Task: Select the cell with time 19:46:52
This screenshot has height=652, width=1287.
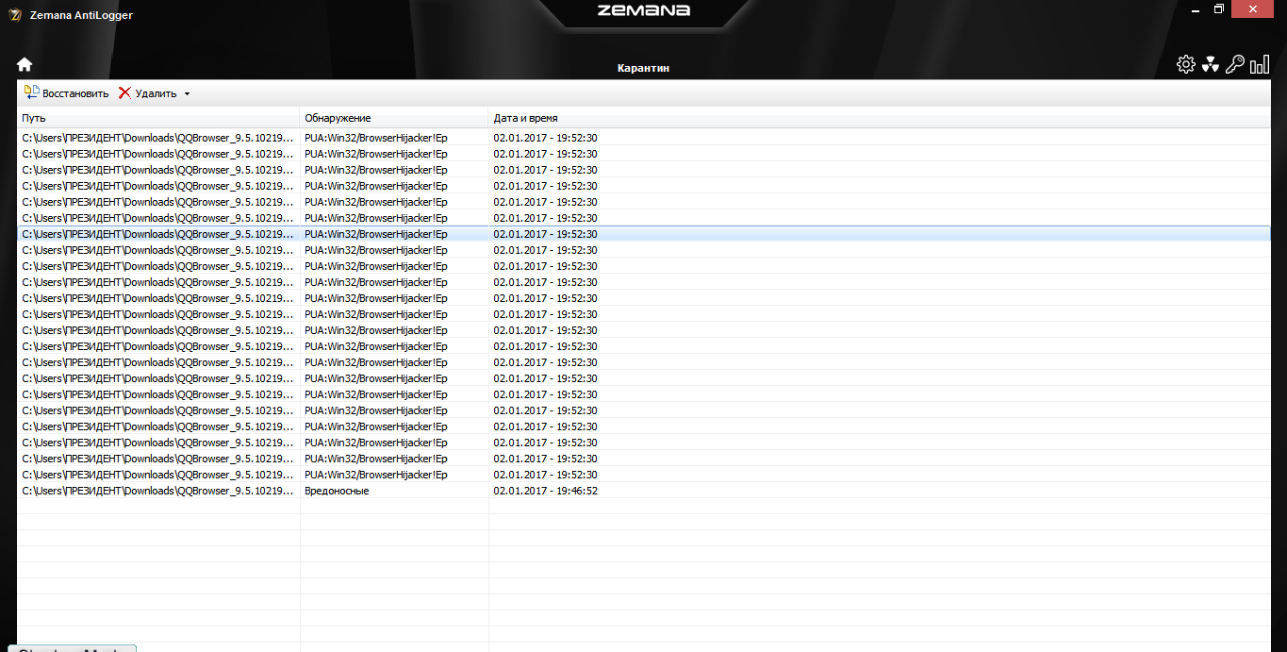Action: click(x=545, y=491)
